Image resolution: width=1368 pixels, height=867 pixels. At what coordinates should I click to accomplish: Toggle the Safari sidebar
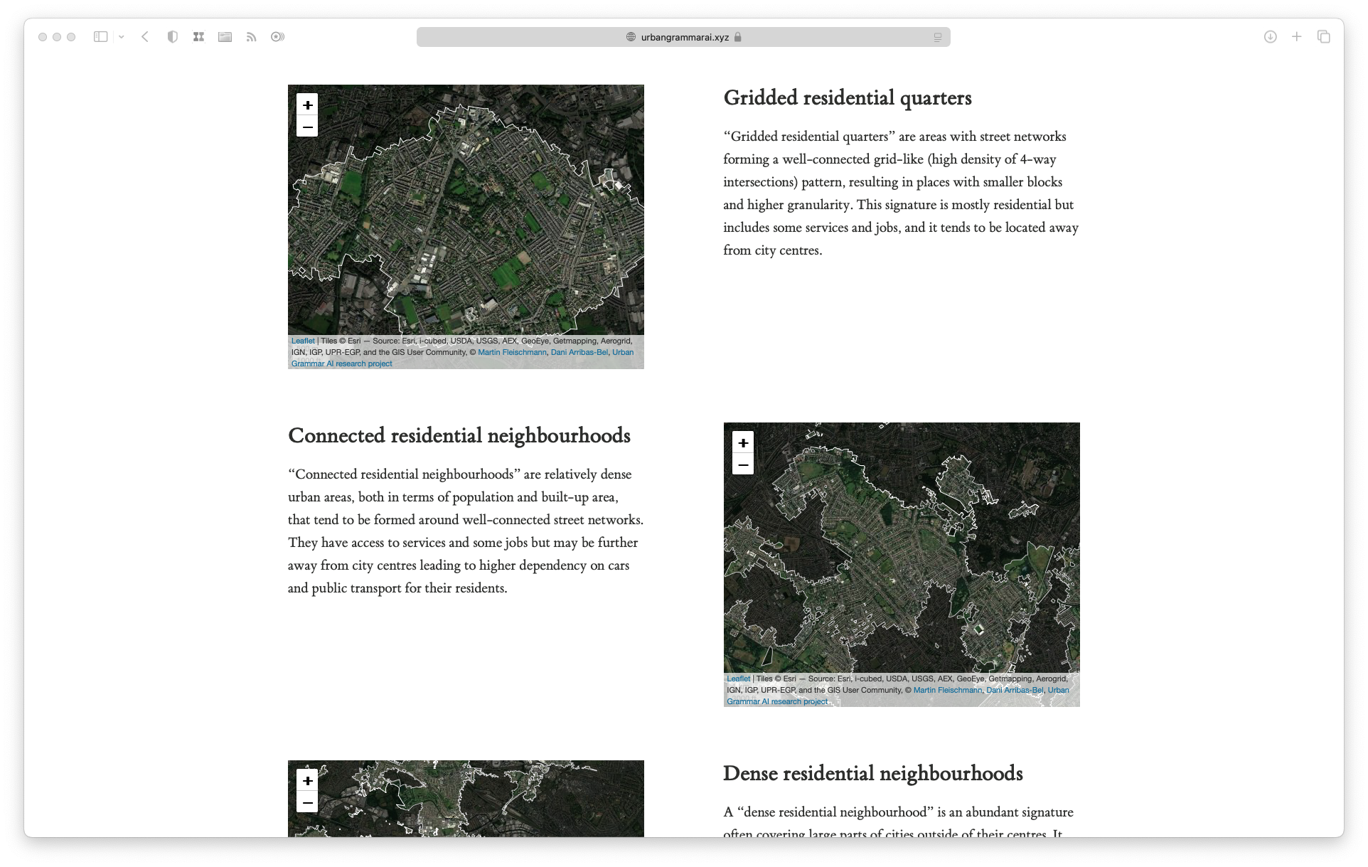pyautogui.click(x=100, y=37)
